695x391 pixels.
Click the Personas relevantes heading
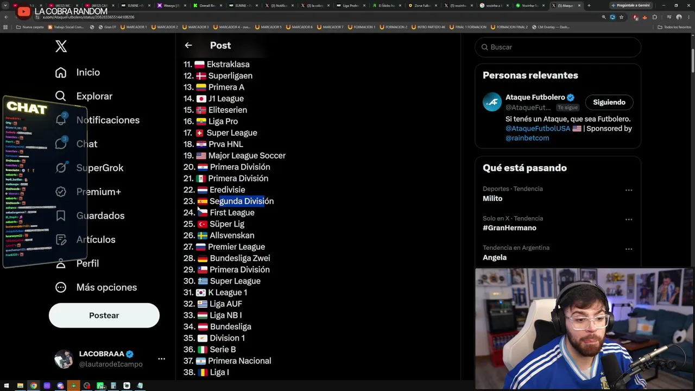[530, 75]
